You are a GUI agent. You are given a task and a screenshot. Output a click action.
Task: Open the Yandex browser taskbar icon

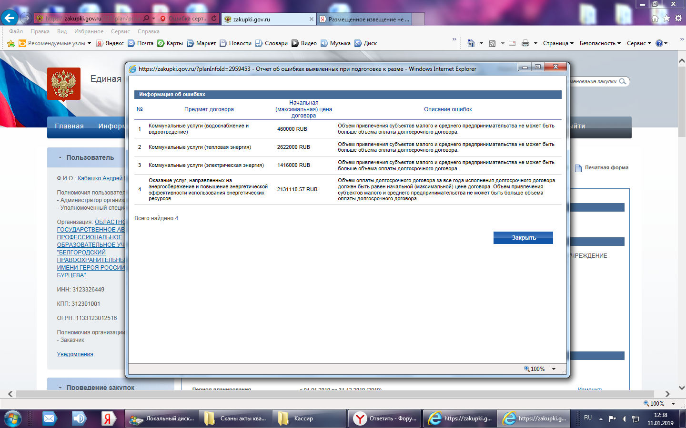[108, 418]
